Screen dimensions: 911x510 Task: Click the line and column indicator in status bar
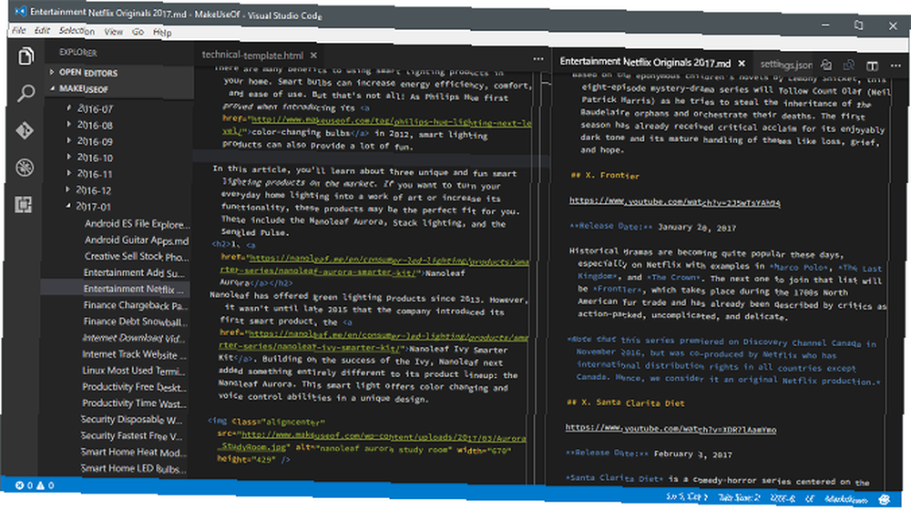coord(687,497)
